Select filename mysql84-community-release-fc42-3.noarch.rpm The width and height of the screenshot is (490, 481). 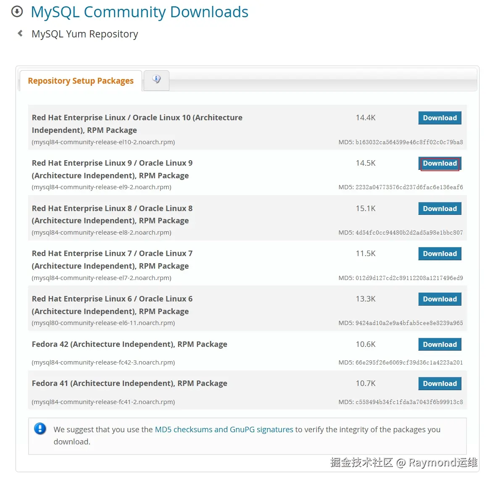pos(103,362)
